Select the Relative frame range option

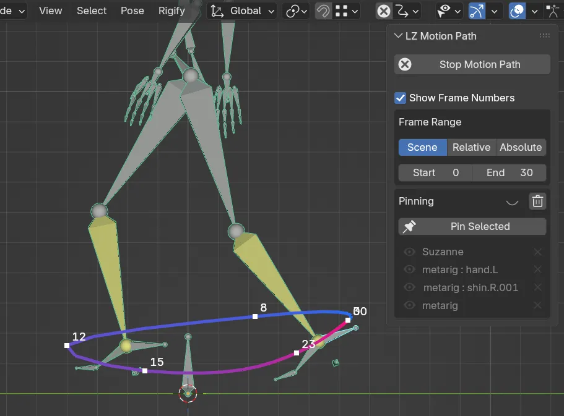coord(471,147)
